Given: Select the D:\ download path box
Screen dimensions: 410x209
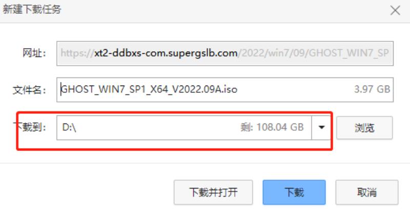Looking at the screenshot, I should [x=184, y=128].
